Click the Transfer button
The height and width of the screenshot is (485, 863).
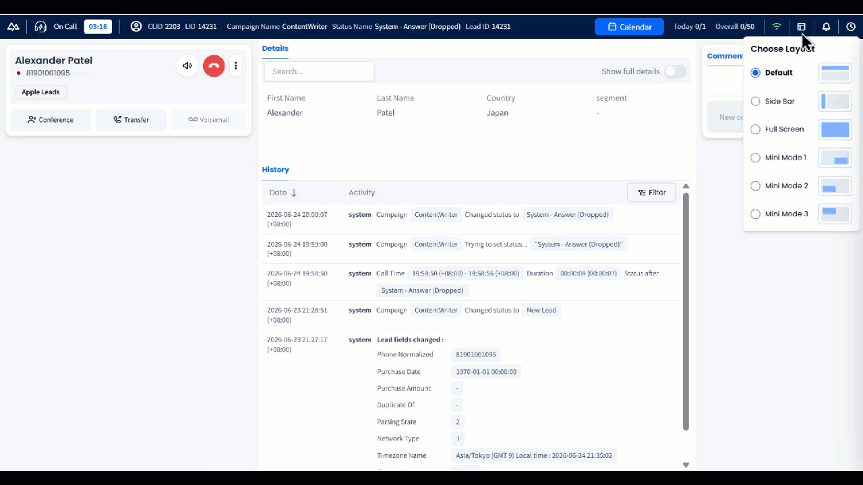pos(131,120)
